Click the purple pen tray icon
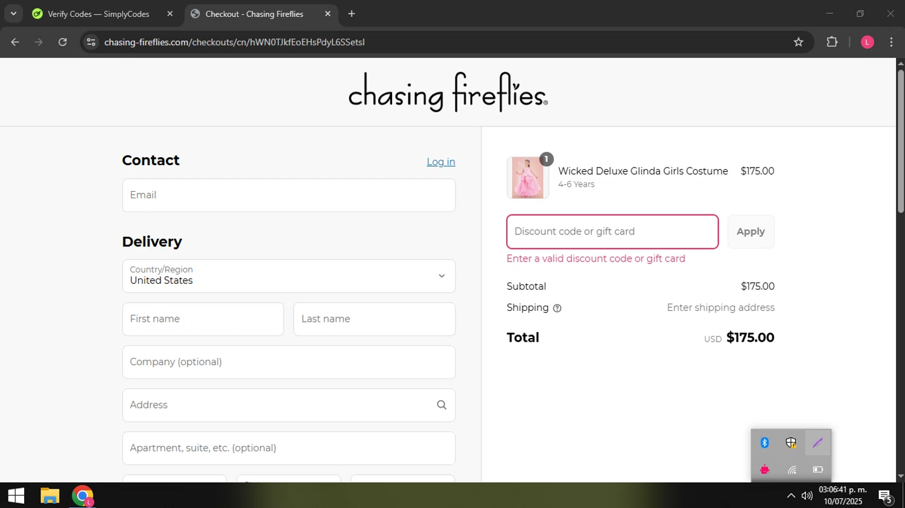 click(x=818, y=443)
